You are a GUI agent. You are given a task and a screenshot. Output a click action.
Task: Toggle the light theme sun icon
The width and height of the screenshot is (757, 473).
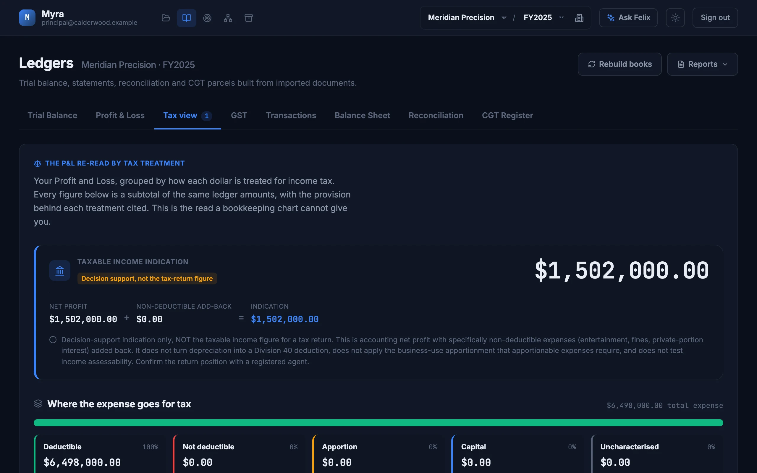coord(675,18)
